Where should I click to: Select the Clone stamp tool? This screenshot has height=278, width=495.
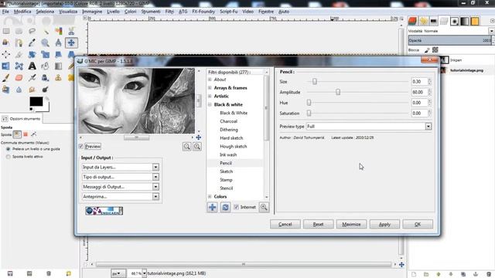(x=59, y=77)
